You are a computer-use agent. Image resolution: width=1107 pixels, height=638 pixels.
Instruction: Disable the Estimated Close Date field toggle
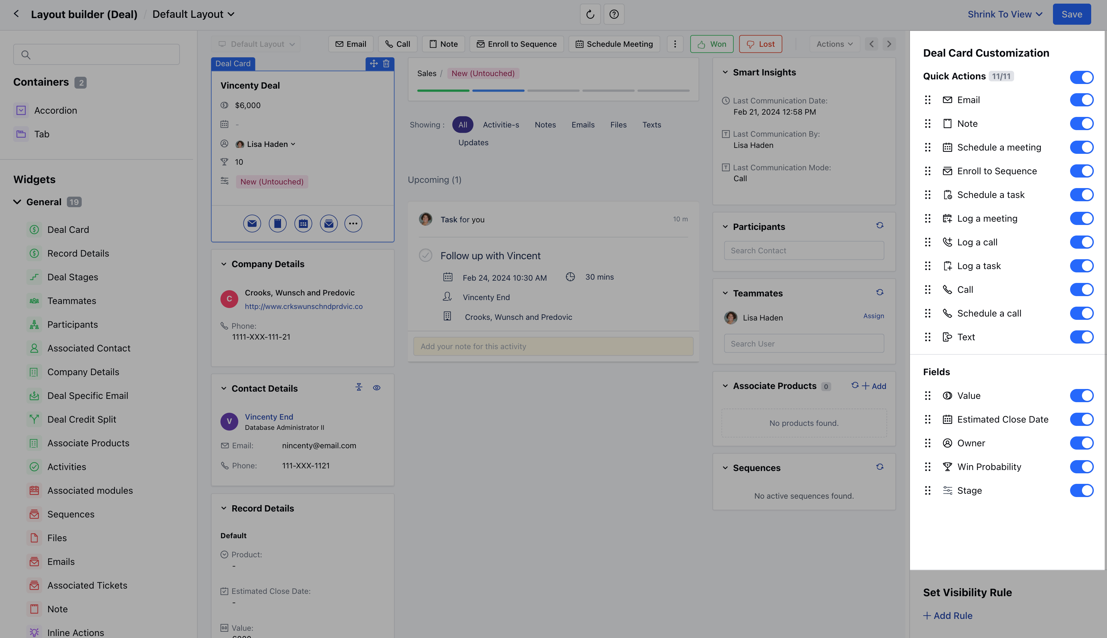[x=1082, y=419]
